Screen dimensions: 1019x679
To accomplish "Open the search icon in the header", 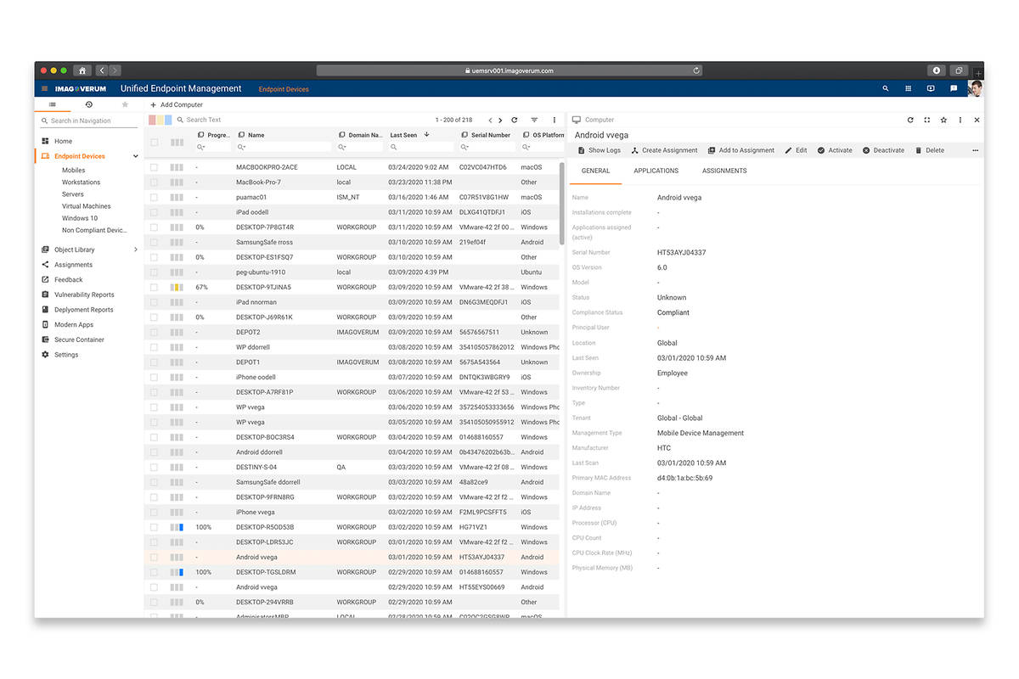I will [885, 88].
